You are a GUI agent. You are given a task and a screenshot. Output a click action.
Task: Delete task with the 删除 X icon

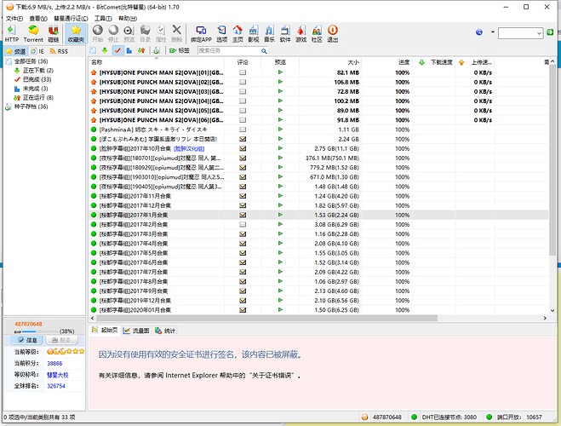point(177,33)
